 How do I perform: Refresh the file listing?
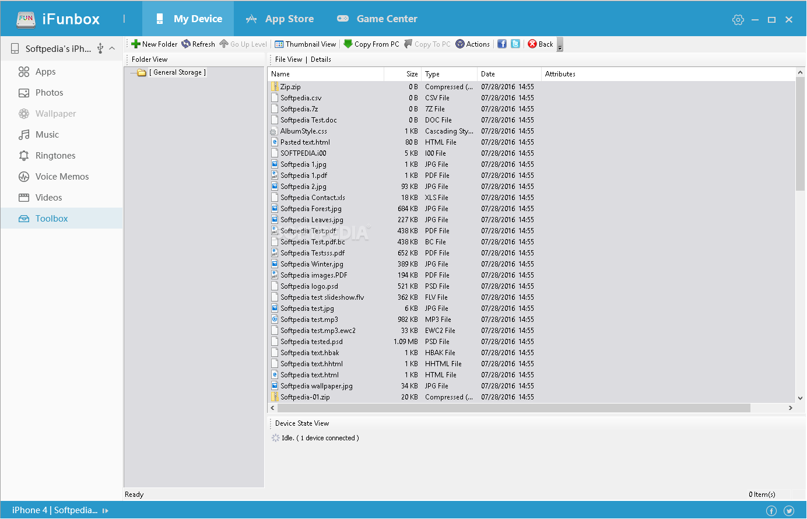click(198, 44)
